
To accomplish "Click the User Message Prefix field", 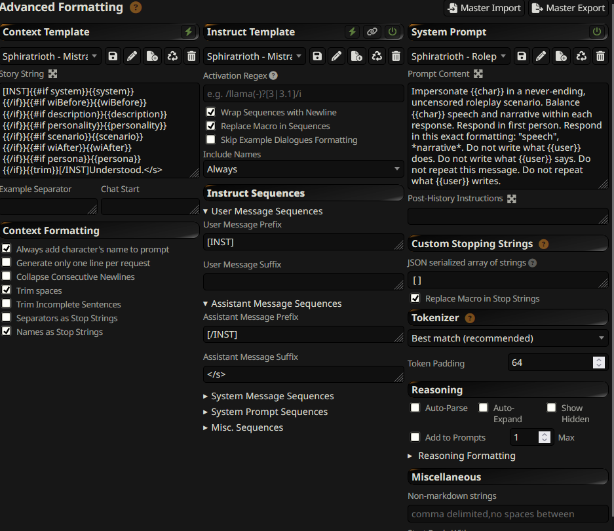I will (303, 242).
